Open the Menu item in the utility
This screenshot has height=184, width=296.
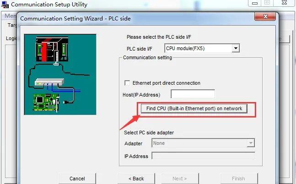click(10, 16)
